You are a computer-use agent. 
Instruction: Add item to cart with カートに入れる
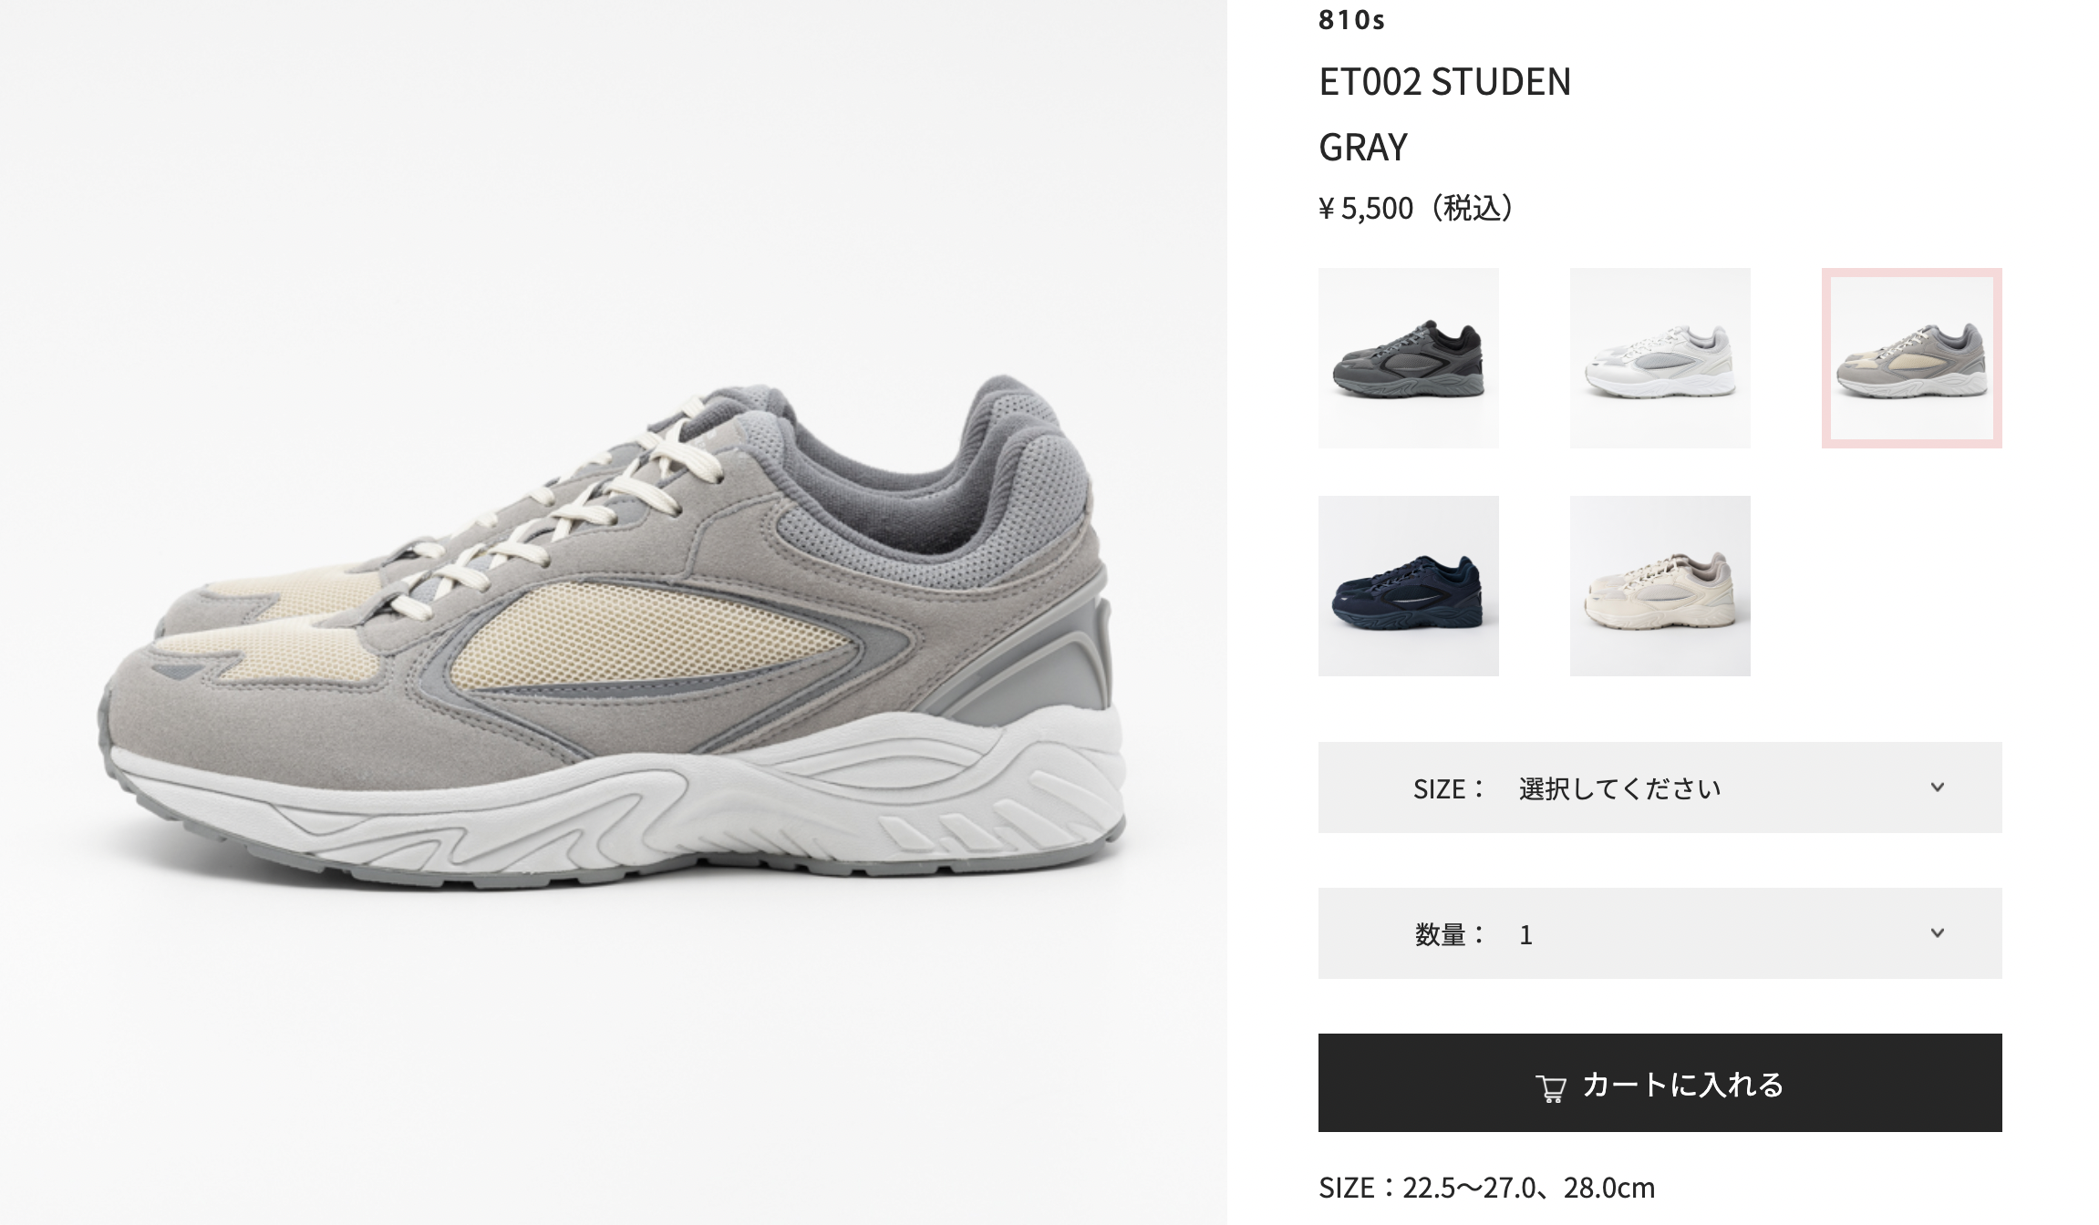pos(1660,1083)
